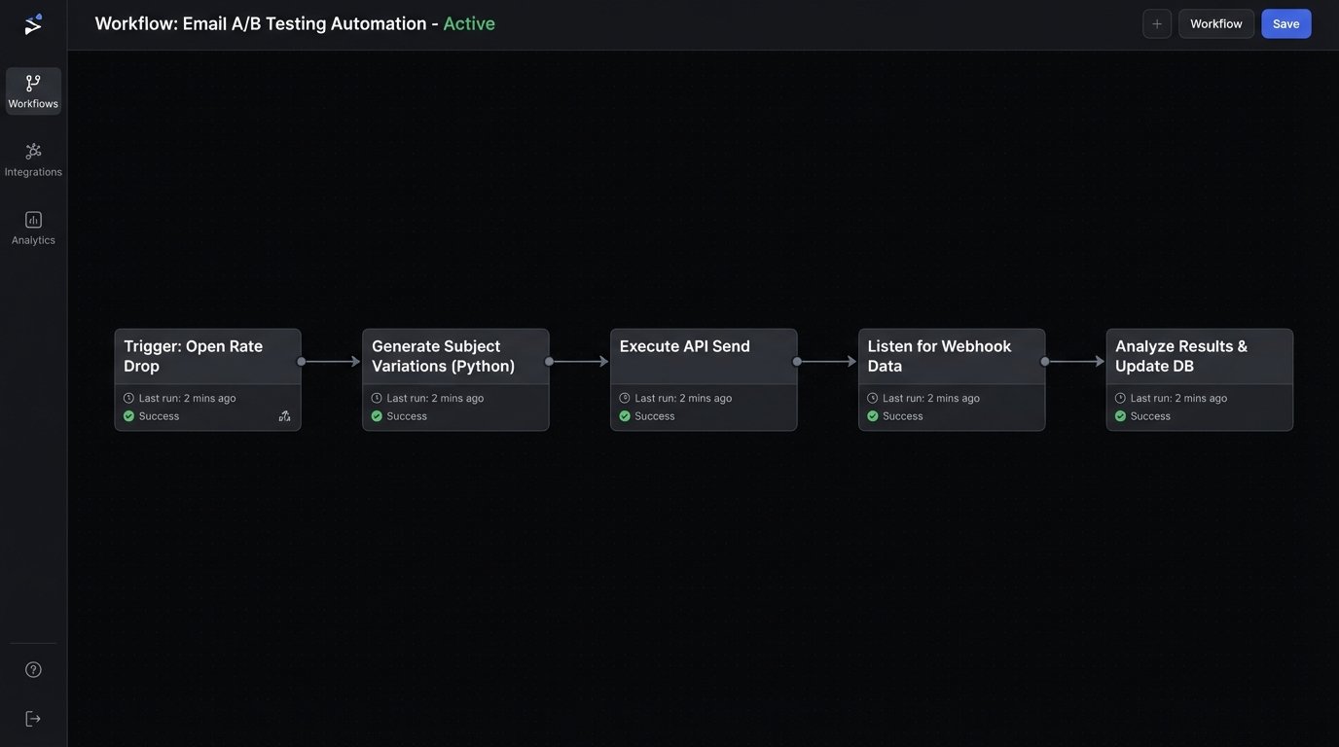1339x747 pixels.
Task: Click the output port of Execute API Send
Action: click(797, 362)
